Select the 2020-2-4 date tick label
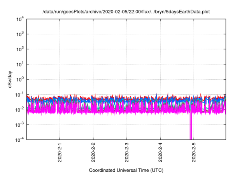Viewport: 249px width, 174px height. coord(160,152)
